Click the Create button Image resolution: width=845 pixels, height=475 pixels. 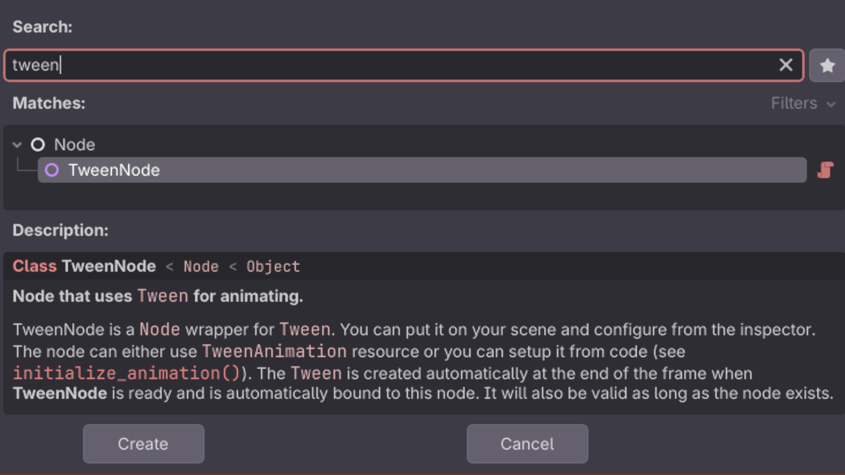point(143,444)
